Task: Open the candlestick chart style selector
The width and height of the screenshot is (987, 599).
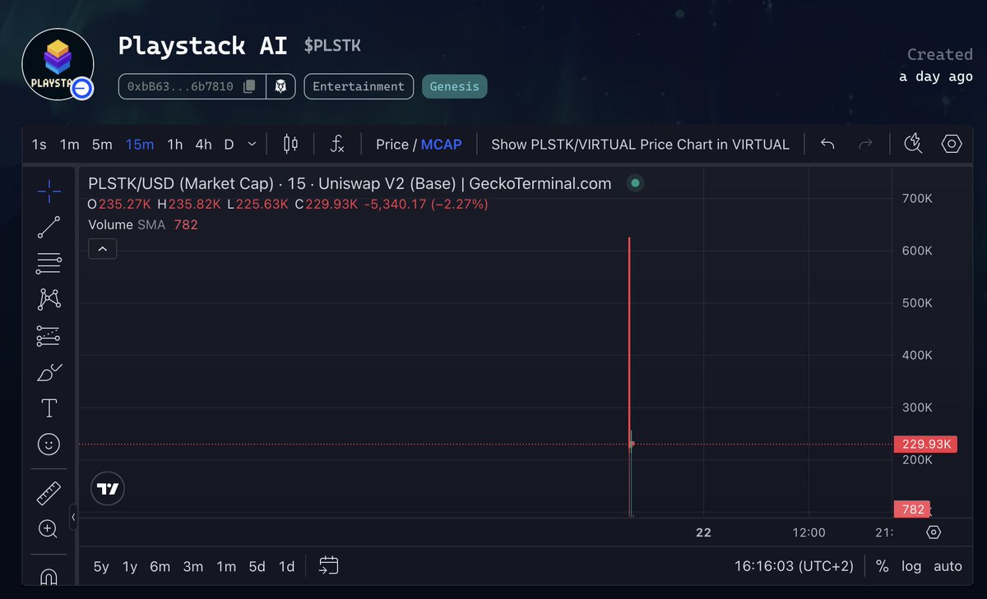Action: point(290,144)
